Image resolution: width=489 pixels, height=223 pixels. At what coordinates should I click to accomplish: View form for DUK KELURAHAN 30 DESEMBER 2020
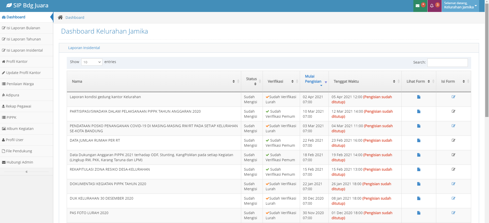(x=419, y=198)
